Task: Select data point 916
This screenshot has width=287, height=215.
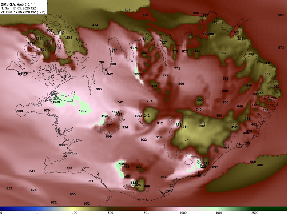Action: 159,137
